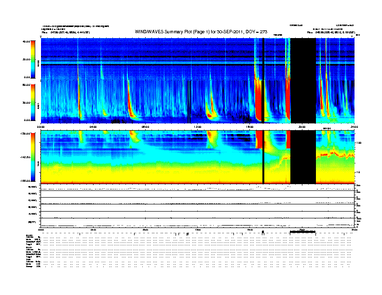Click the top-left 'Re= 247.90' header line
The image size is (382, 295).
[66, 32]
